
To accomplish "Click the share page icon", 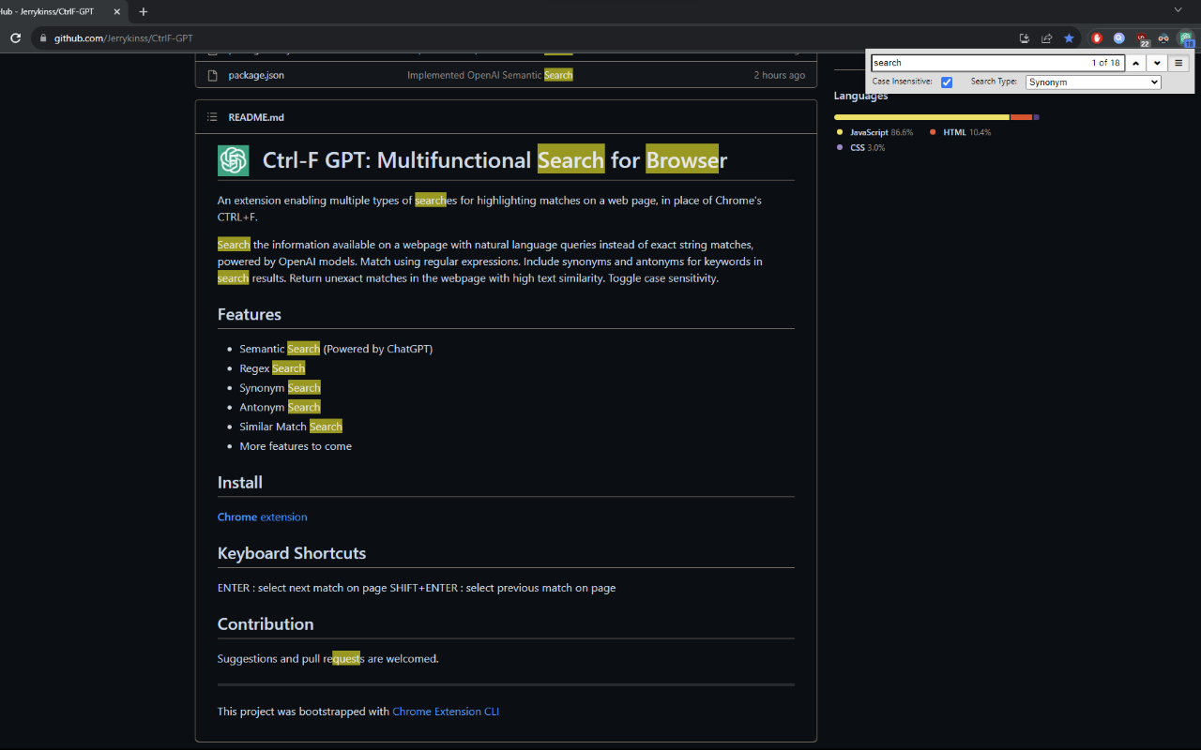I will (x=1047, y=38).
